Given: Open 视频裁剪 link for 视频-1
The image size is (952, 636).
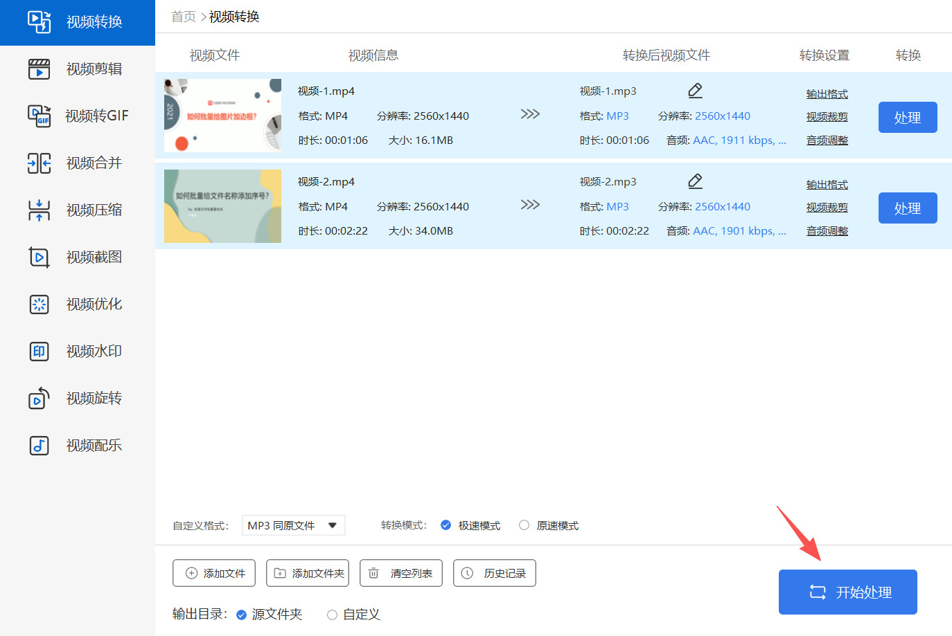Looking at the screenshot, I should click(827, 117).
